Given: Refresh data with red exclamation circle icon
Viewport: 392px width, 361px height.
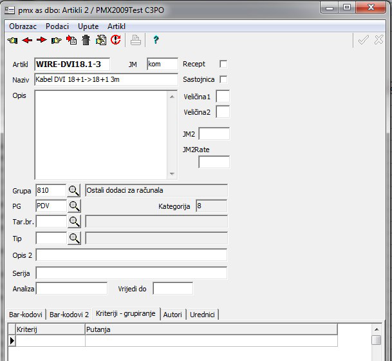Looking at the screenshot, I should 115,40.
